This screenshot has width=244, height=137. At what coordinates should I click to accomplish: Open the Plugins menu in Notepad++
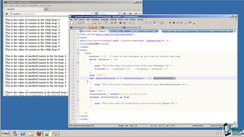pos(133,19)
